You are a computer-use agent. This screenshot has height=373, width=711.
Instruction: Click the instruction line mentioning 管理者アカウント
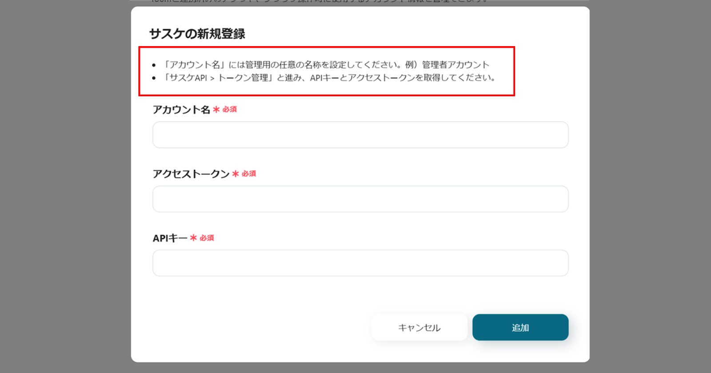pos(326,65)
